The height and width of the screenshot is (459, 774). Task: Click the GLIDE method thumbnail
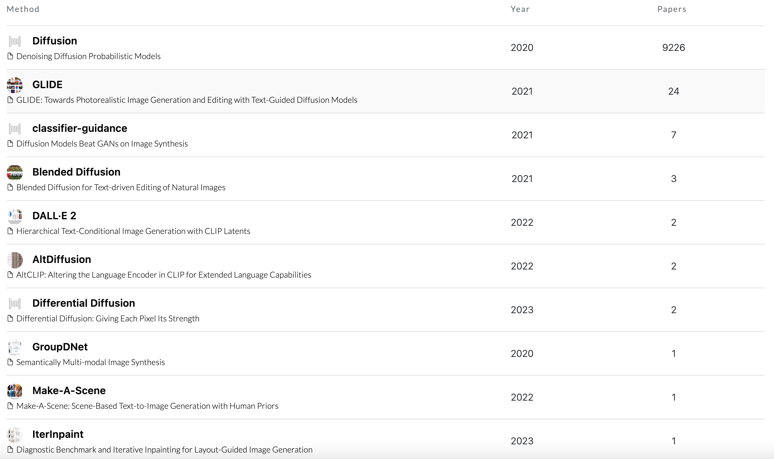pos(15,85)
